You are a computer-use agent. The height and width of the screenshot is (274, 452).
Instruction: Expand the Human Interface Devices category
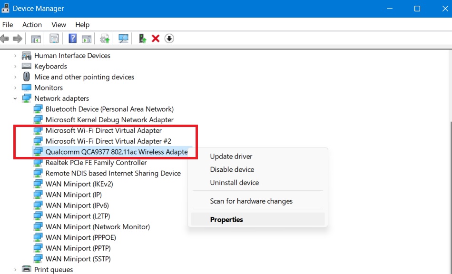(x=14, y=56)
